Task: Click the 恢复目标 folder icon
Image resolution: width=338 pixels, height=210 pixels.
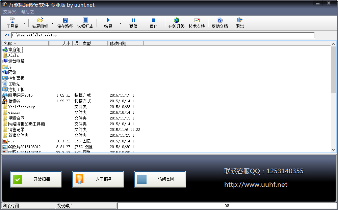Action: [40, 21]
